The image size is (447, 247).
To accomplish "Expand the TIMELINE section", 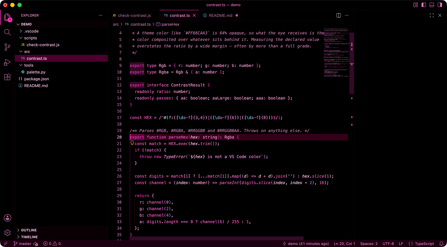I will coord(61,237).
